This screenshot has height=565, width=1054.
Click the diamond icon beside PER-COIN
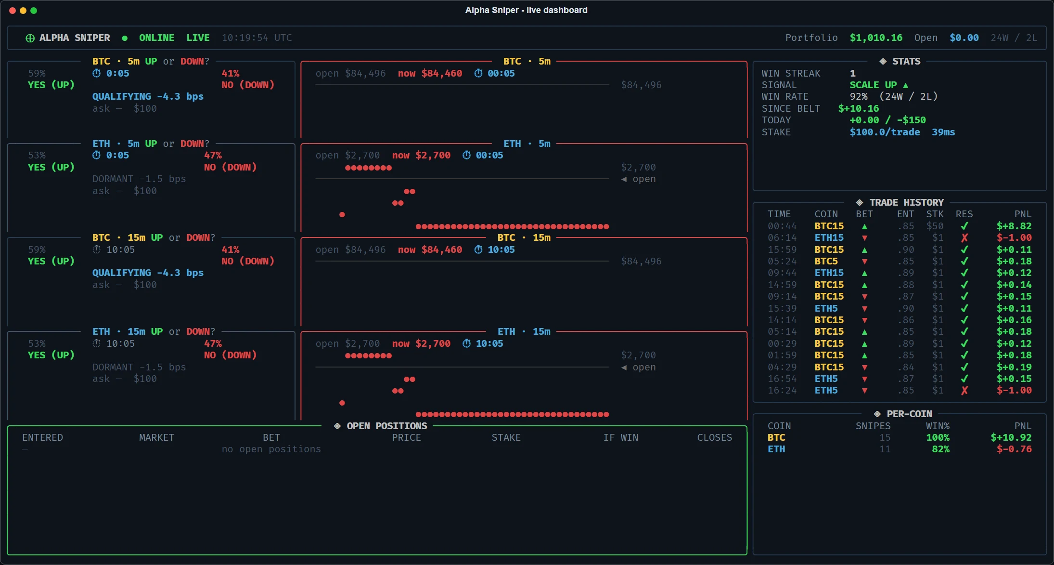pyautogui.click(x=877, y=414)
